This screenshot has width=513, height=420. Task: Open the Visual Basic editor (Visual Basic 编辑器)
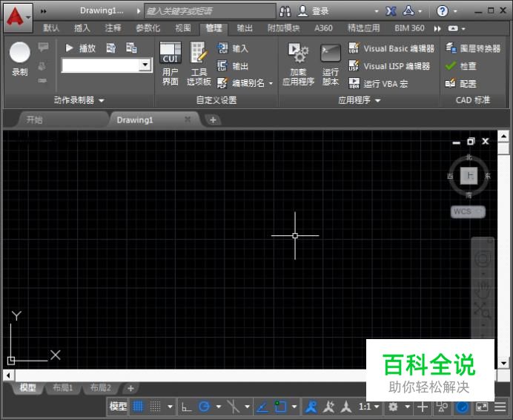click(391, 48)
